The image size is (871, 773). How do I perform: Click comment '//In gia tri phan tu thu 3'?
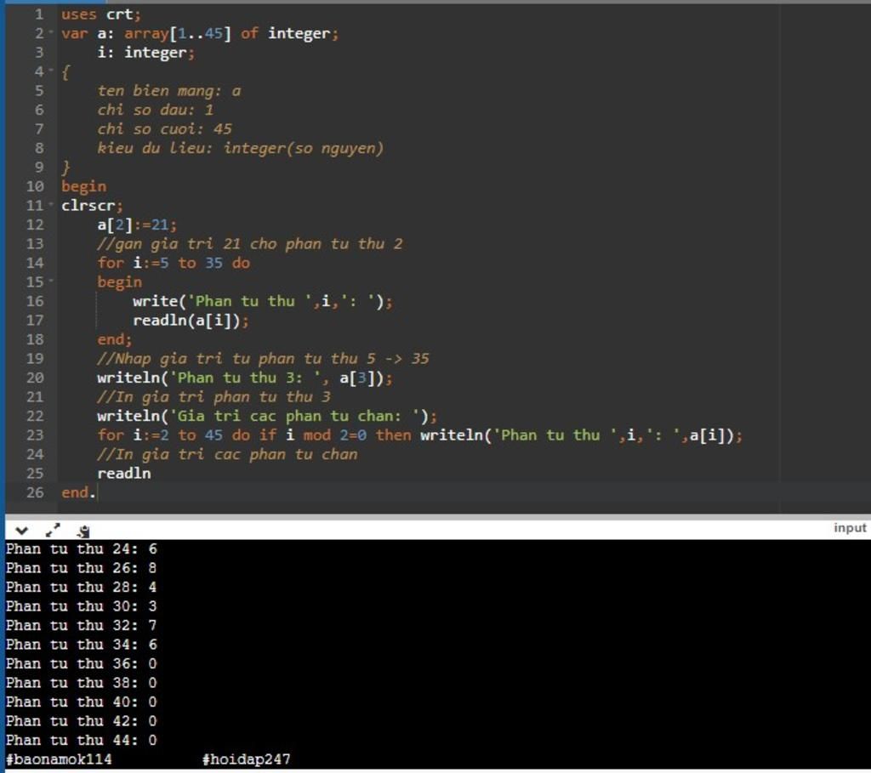pos(213,397)
